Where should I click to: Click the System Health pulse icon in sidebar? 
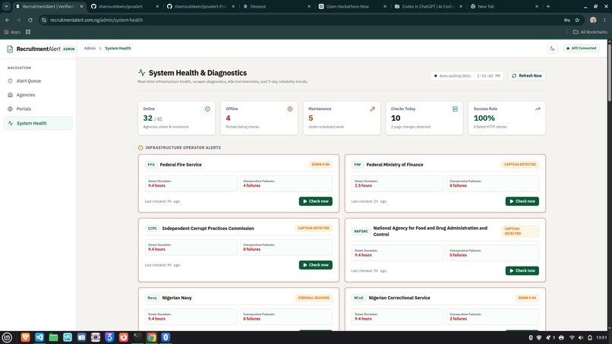(11, 123)
